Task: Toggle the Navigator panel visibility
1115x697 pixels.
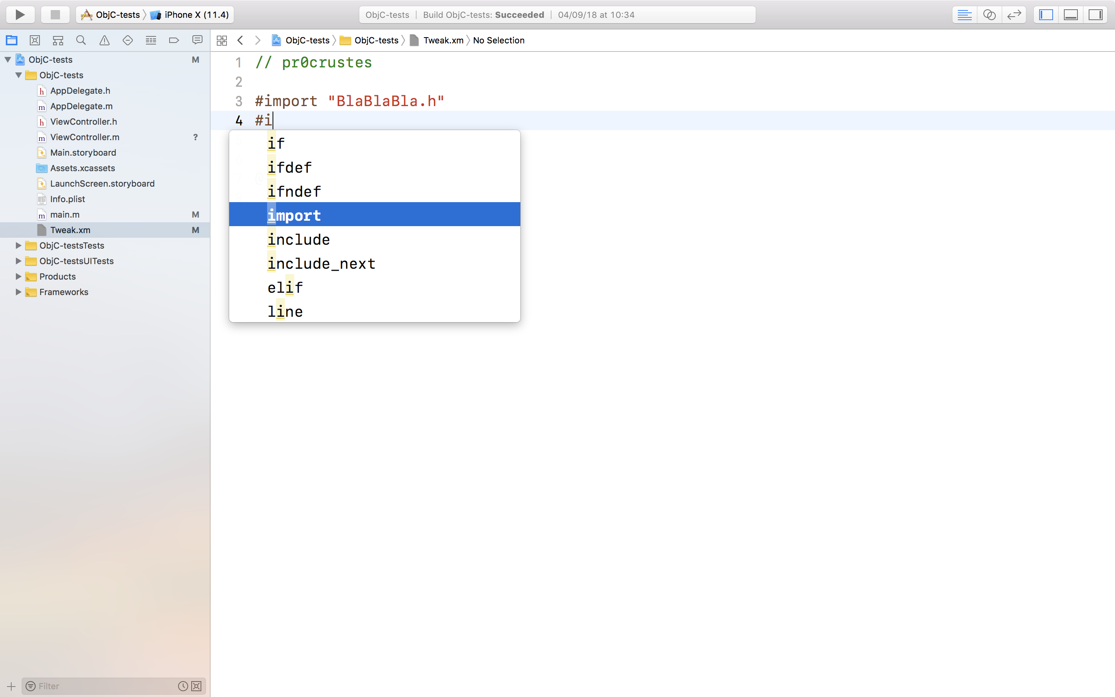Action: (x=1046, y=15)
